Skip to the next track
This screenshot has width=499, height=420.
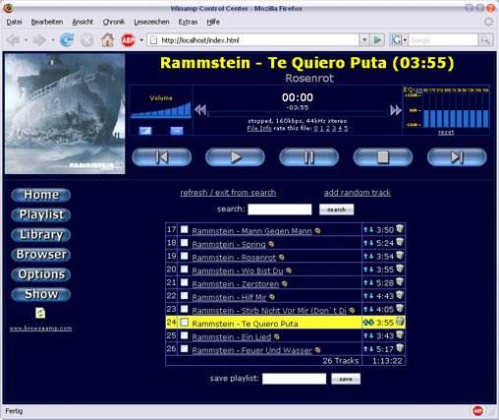coord(457,157)
